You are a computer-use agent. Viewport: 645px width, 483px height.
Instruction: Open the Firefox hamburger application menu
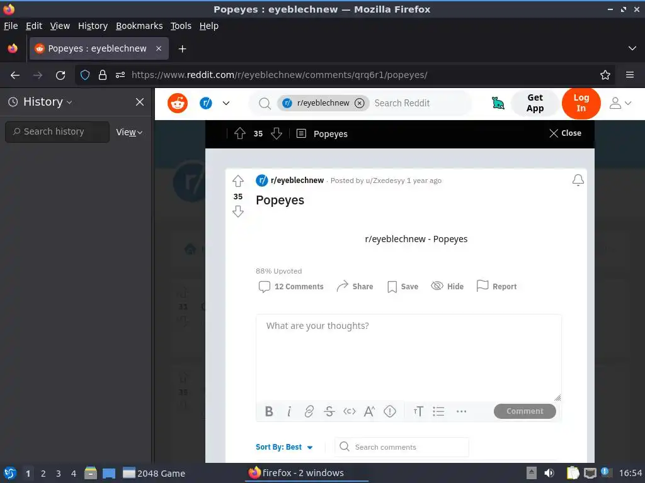(x=630, y=75)
